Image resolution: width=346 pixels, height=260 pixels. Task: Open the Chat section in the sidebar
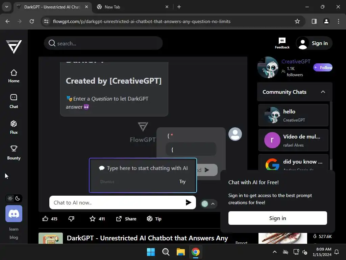(x=14, y=102)
